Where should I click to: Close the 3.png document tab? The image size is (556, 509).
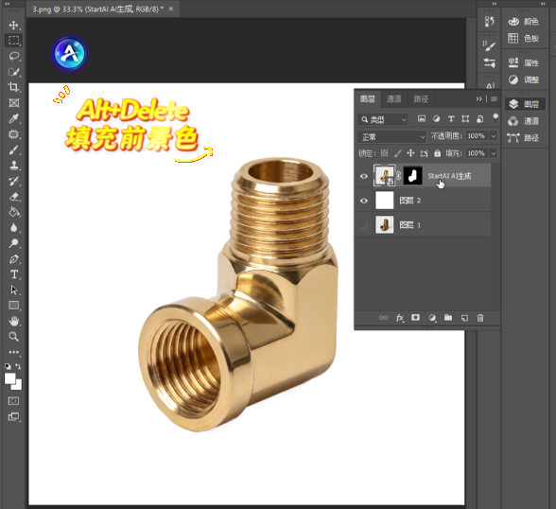tap(171, 9)
